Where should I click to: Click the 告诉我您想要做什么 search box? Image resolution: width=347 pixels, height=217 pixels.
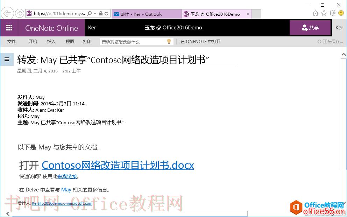136,42
